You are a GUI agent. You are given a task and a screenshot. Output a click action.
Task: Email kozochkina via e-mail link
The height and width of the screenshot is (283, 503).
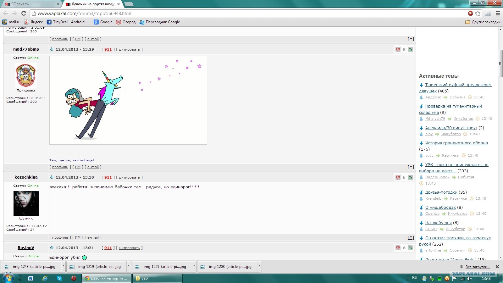point(93,237)
